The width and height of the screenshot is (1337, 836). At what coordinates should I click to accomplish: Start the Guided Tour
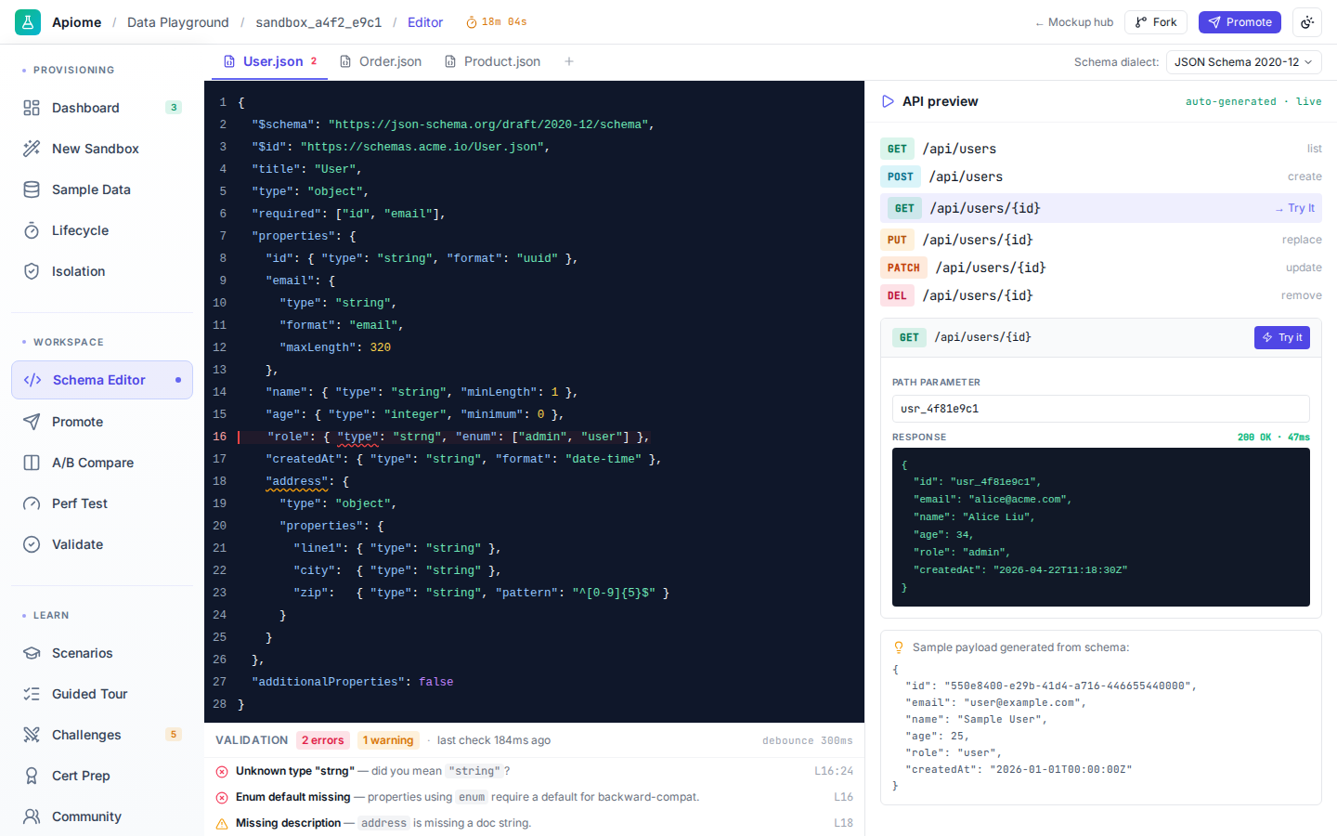click(102, 694)
